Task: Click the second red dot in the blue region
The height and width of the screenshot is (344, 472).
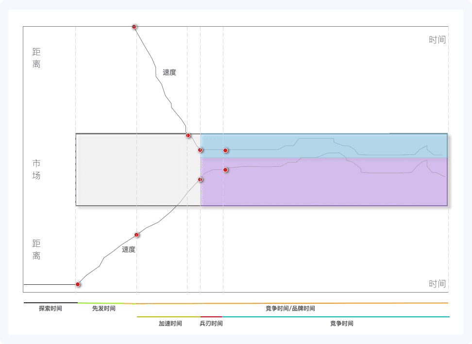Action: (225, 150)
